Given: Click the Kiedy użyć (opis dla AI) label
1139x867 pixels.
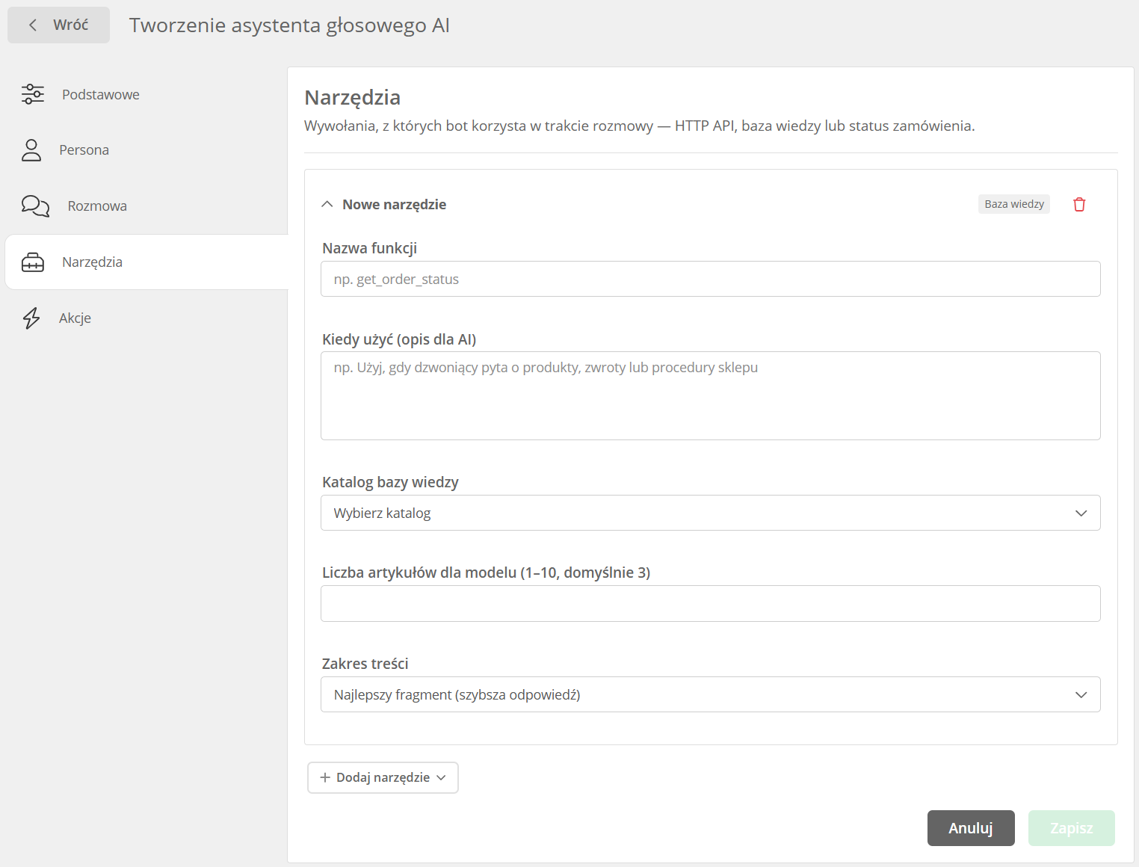Looking at the screenshot, I should point(399,339).
